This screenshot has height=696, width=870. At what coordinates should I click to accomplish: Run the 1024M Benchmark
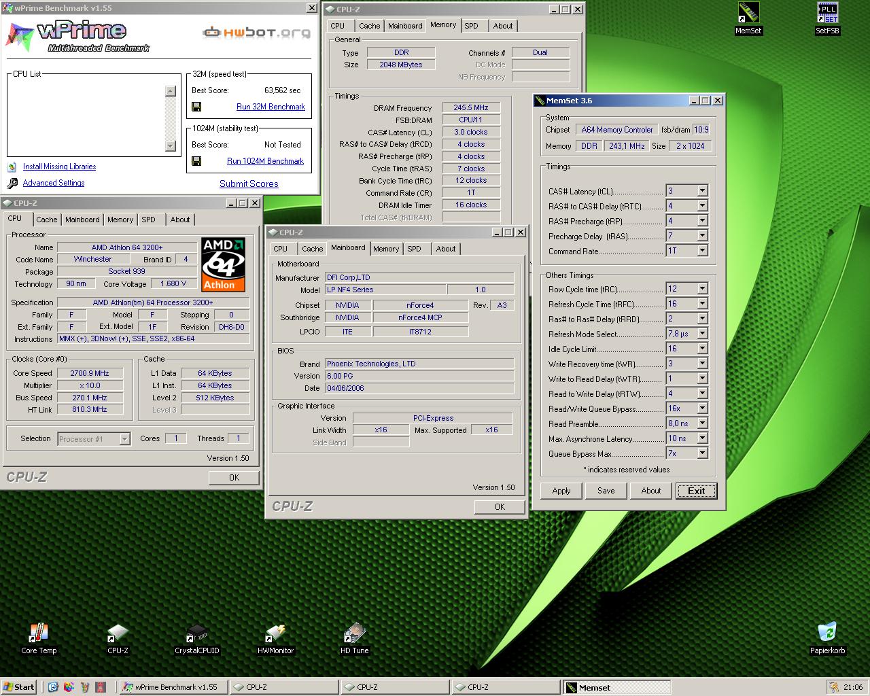265,161
